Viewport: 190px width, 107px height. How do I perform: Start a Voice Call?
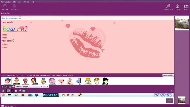(x=14, y=7)
